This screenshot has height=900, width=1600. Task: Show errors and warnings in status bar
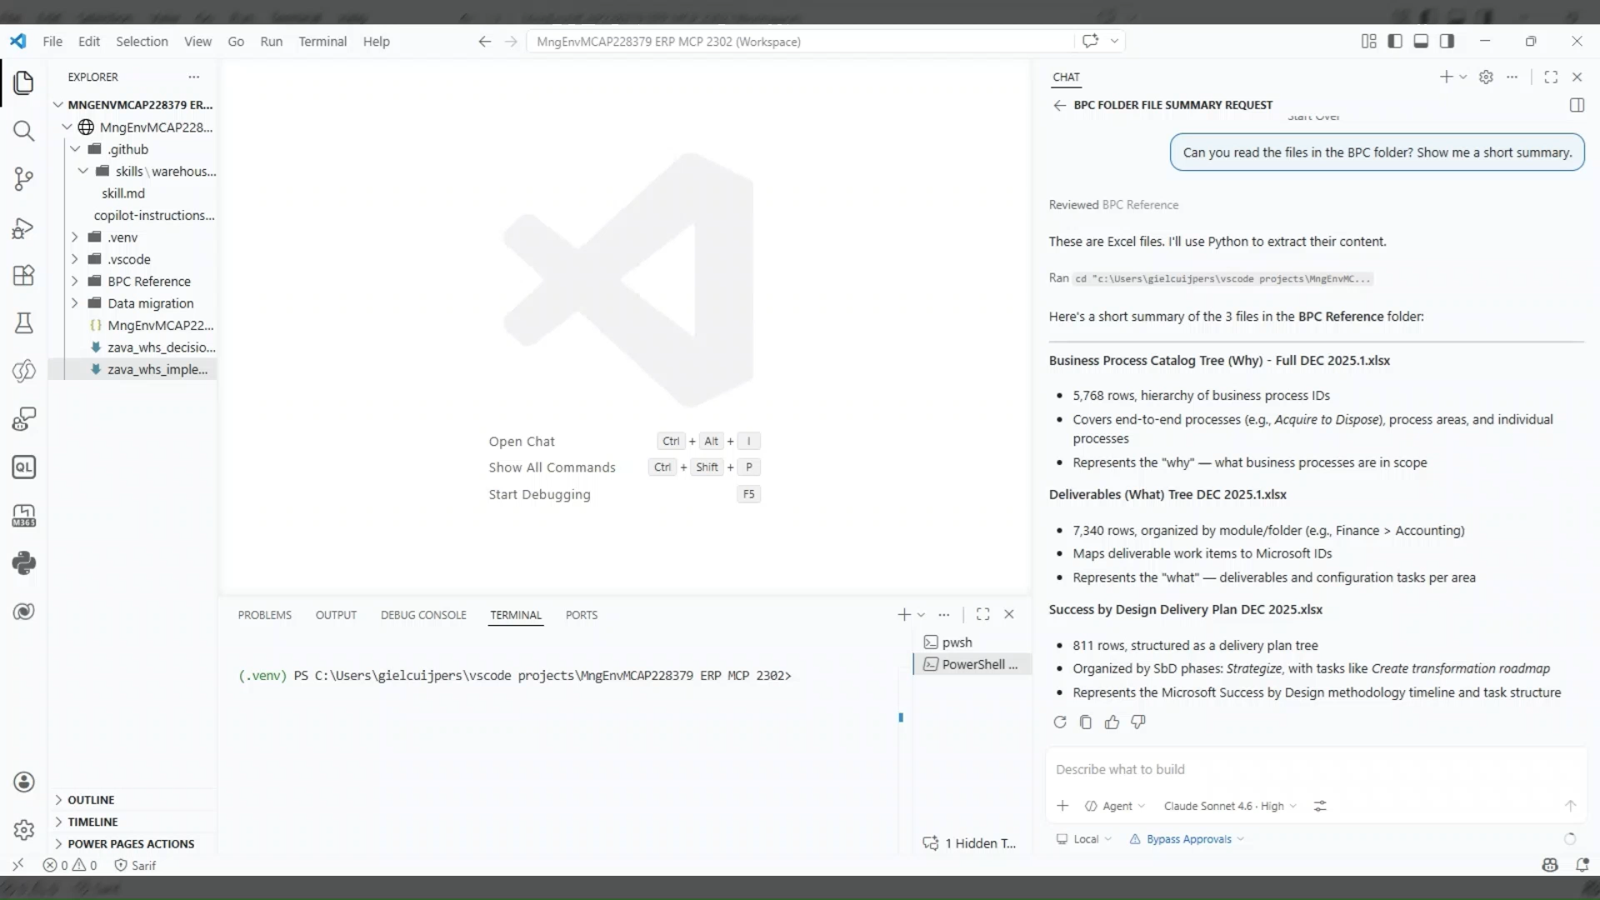70,865
